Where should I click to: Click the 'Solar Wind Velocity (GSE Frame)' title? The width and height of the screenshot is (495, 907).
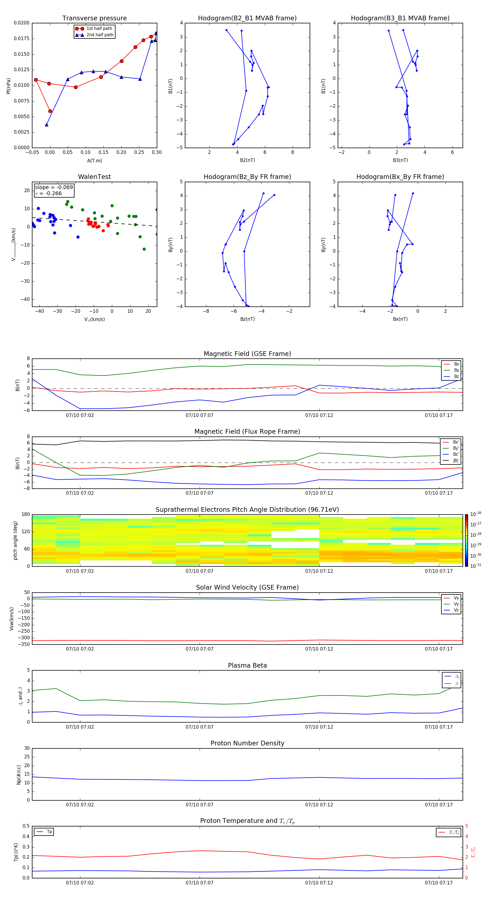[247, 587]
